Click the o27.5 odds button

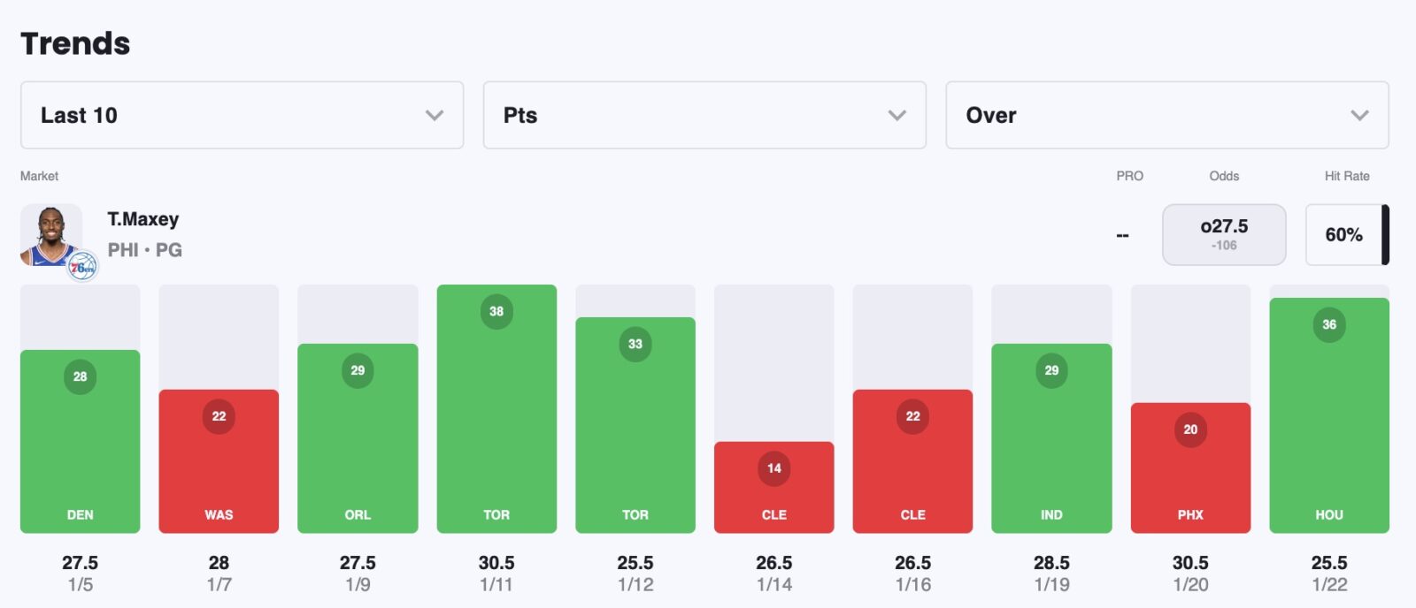pyautogui.click(x=1223, y=235)
